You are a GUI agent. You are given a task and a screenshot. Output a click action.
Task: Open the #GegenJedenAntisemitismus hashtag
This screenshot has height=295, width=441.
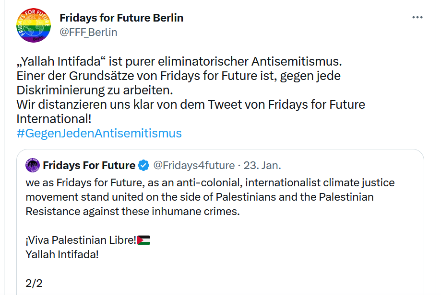[99, 133]
